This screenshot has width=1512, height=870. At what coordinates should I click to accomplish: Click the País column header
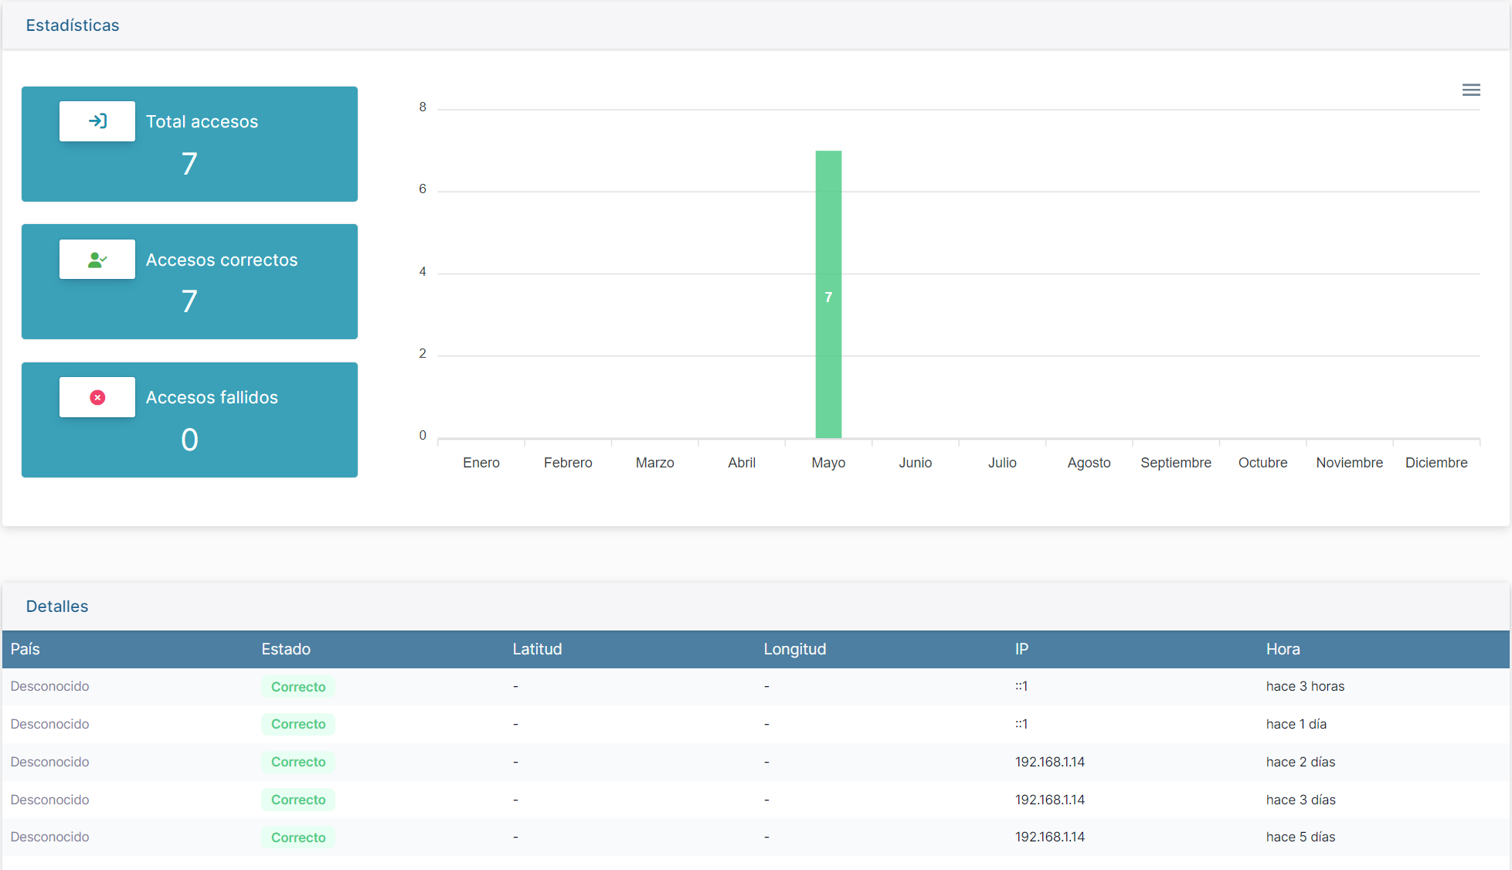tap(25, 649)
